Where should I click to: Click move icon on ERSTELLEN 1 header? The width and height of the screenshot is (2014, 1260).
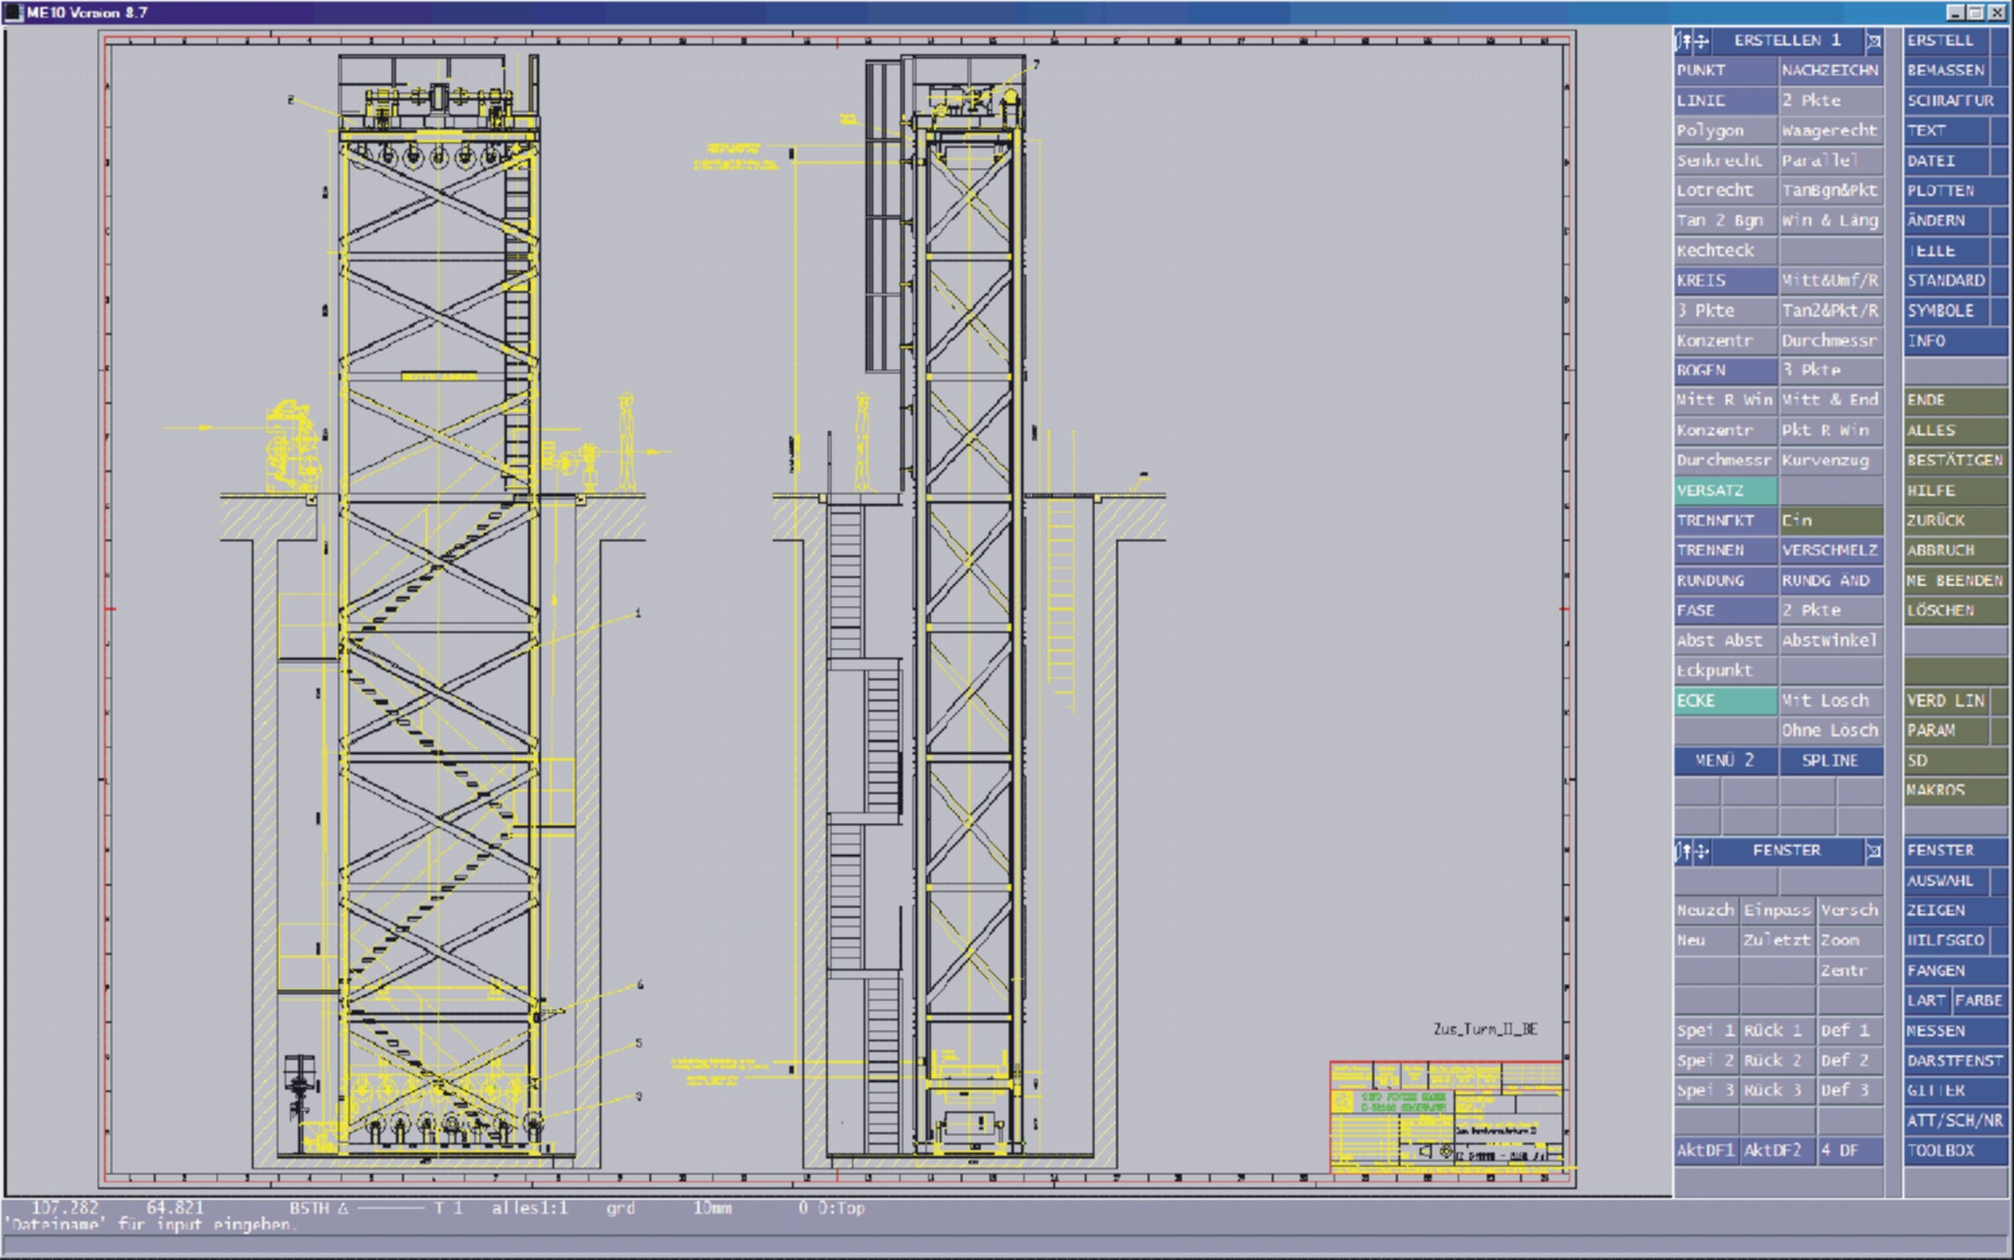coord(1701,40)
